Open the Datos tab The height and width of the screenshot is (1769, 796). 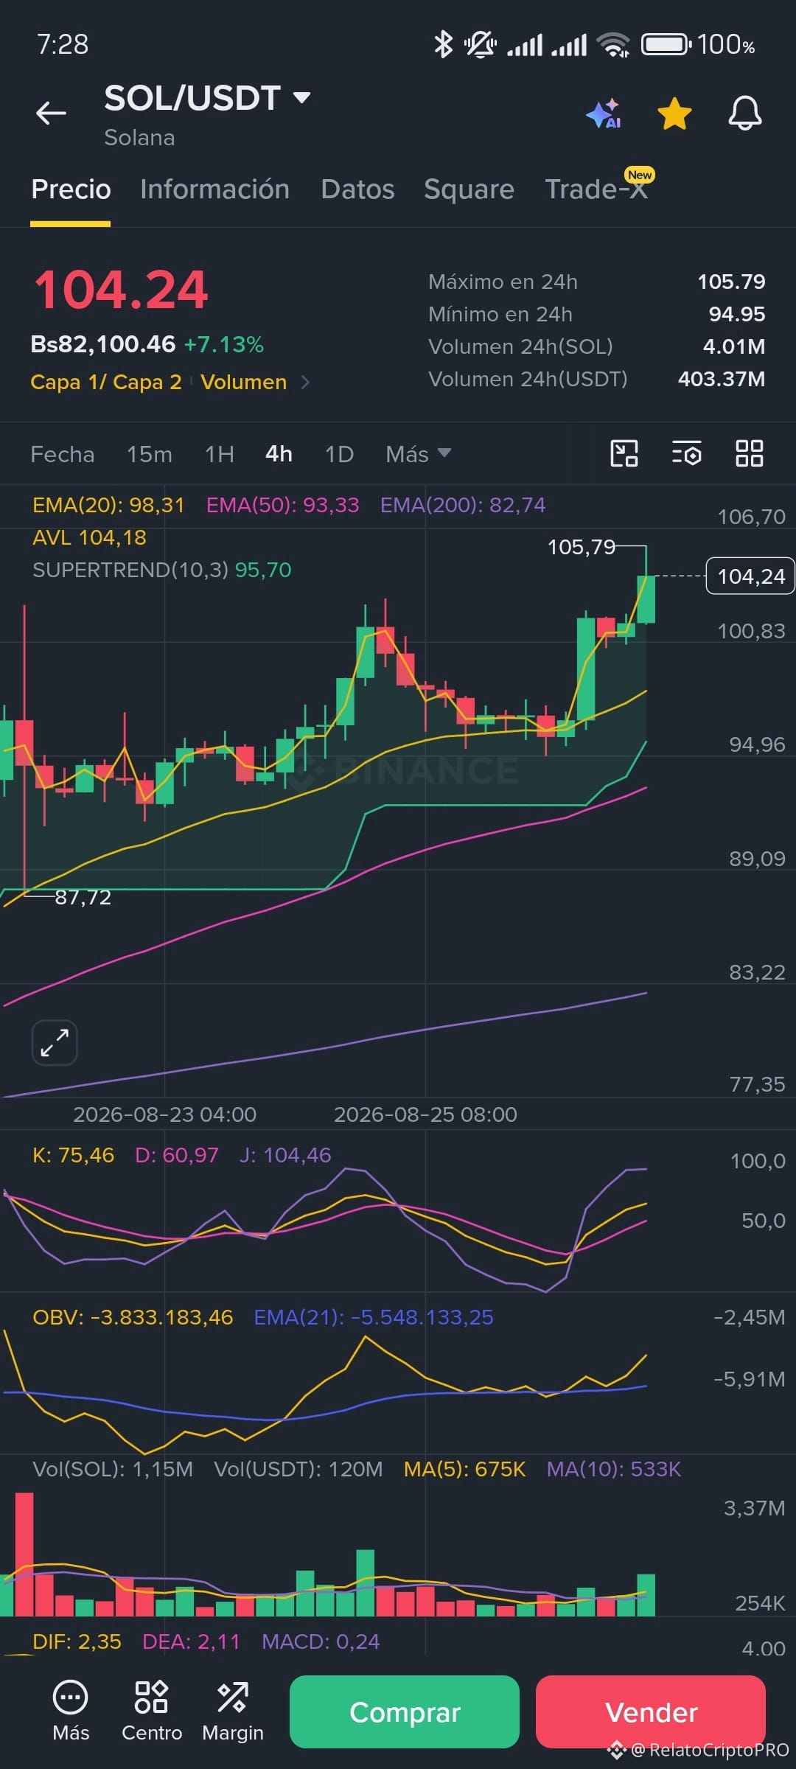point(357,189)
